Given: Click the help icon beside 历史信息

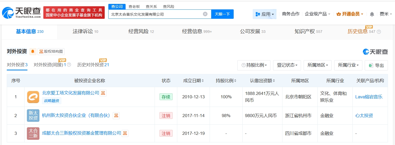Looking at the screenshot, I should tap(379, 32).
